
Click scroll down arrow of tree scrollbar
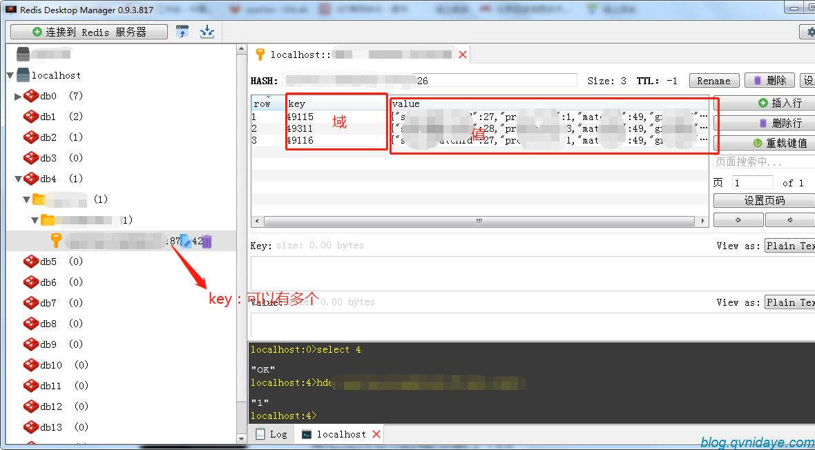[241, 439]
